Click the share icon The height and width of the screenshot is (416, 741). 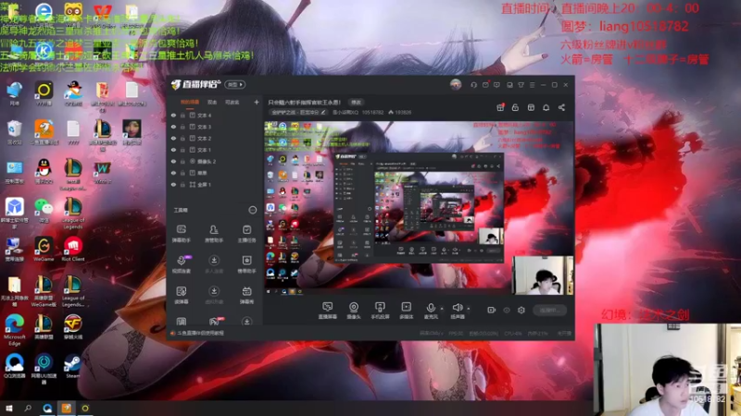pyautogui.click(x=561, y=107)
